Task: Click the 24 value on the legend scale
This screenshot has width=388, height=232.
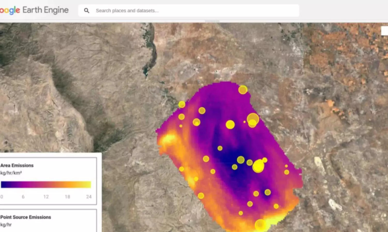Action: pyautogui.click(x=89, y=197)
